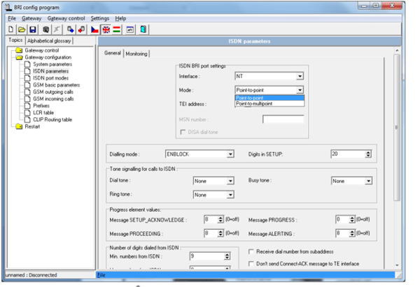Select English language flag icon

tap(106, 29)
